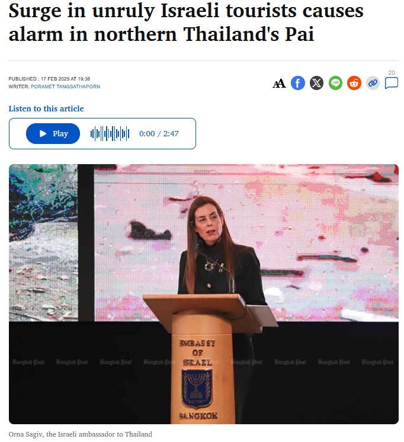
Task: Play the article audio
Action: (53, 134)
